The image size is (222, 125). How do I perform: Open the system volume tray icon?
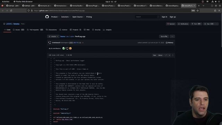point(216,1)
